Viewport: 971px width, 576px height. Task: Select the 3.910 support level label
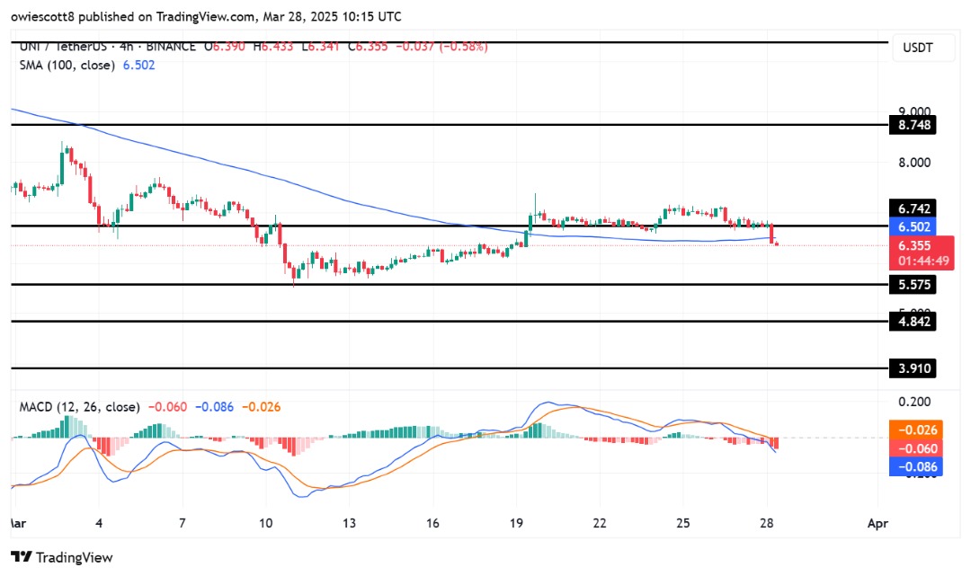913,368
